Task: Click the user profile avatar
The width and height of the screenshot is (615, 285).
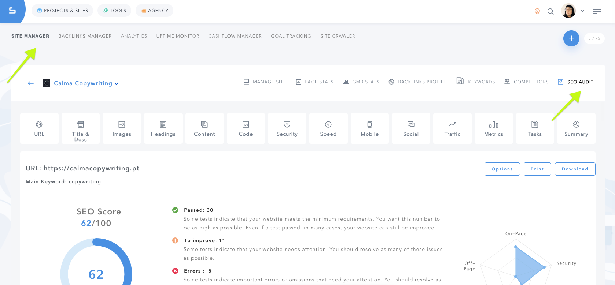Action: pyautogui.click(x=568, y=11)
